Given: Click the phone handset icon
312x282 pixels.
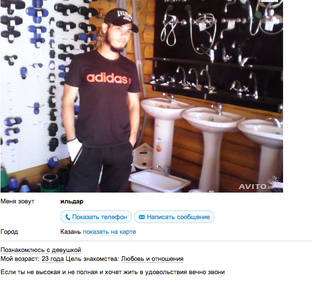Looking at the screenshot, I should (x=68, y=217).
